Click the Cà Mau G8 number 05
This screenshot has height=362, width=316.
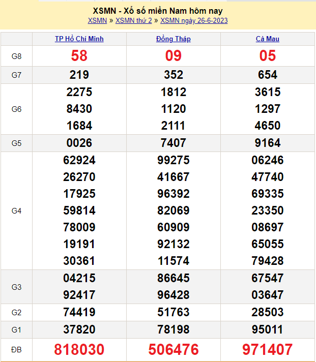click(268, 56)
